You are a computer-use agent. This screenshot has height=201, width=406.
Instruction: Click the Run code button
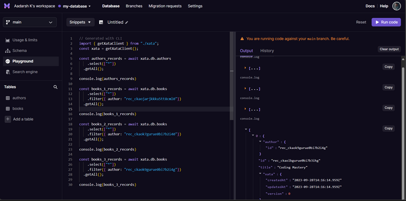(x=386, y=22)
